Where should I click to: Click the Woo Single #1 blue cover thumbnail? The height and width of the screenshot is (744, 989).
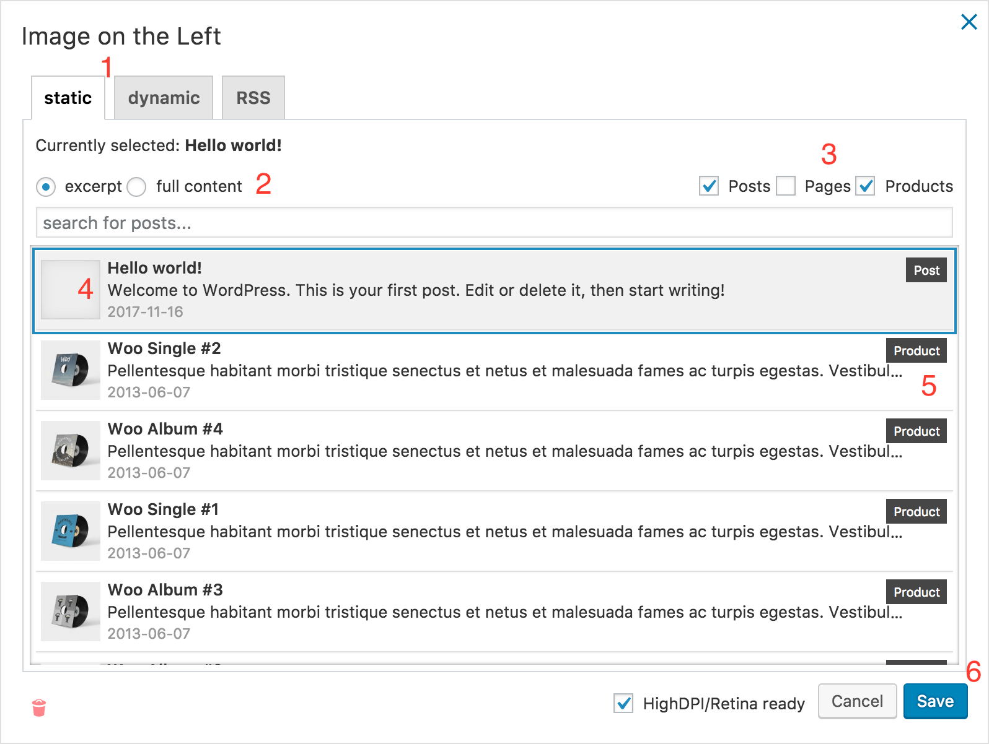click(x=70, y=531)
